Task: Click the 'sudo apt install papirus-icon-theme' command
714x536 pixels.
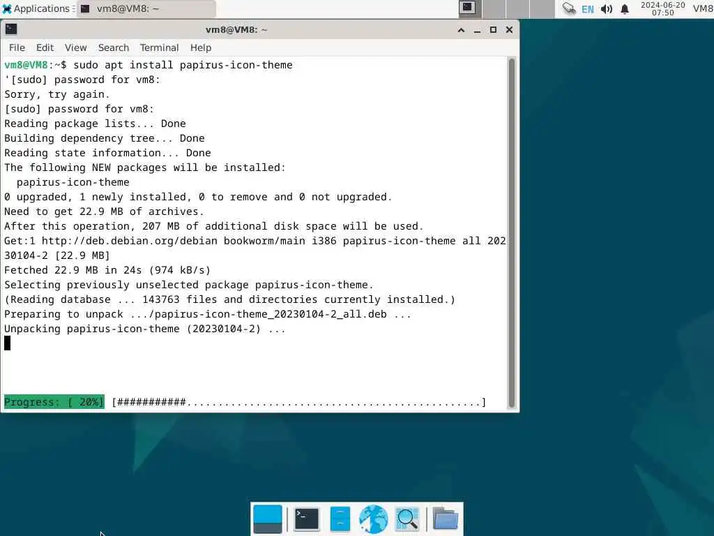Action: [183, 65]
